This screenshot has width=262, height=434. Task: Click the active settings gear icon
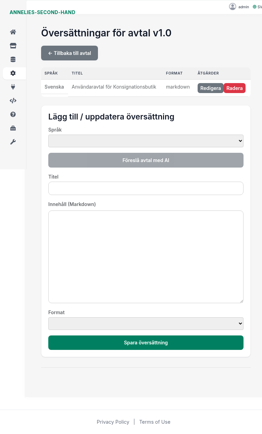coord(13,73)
